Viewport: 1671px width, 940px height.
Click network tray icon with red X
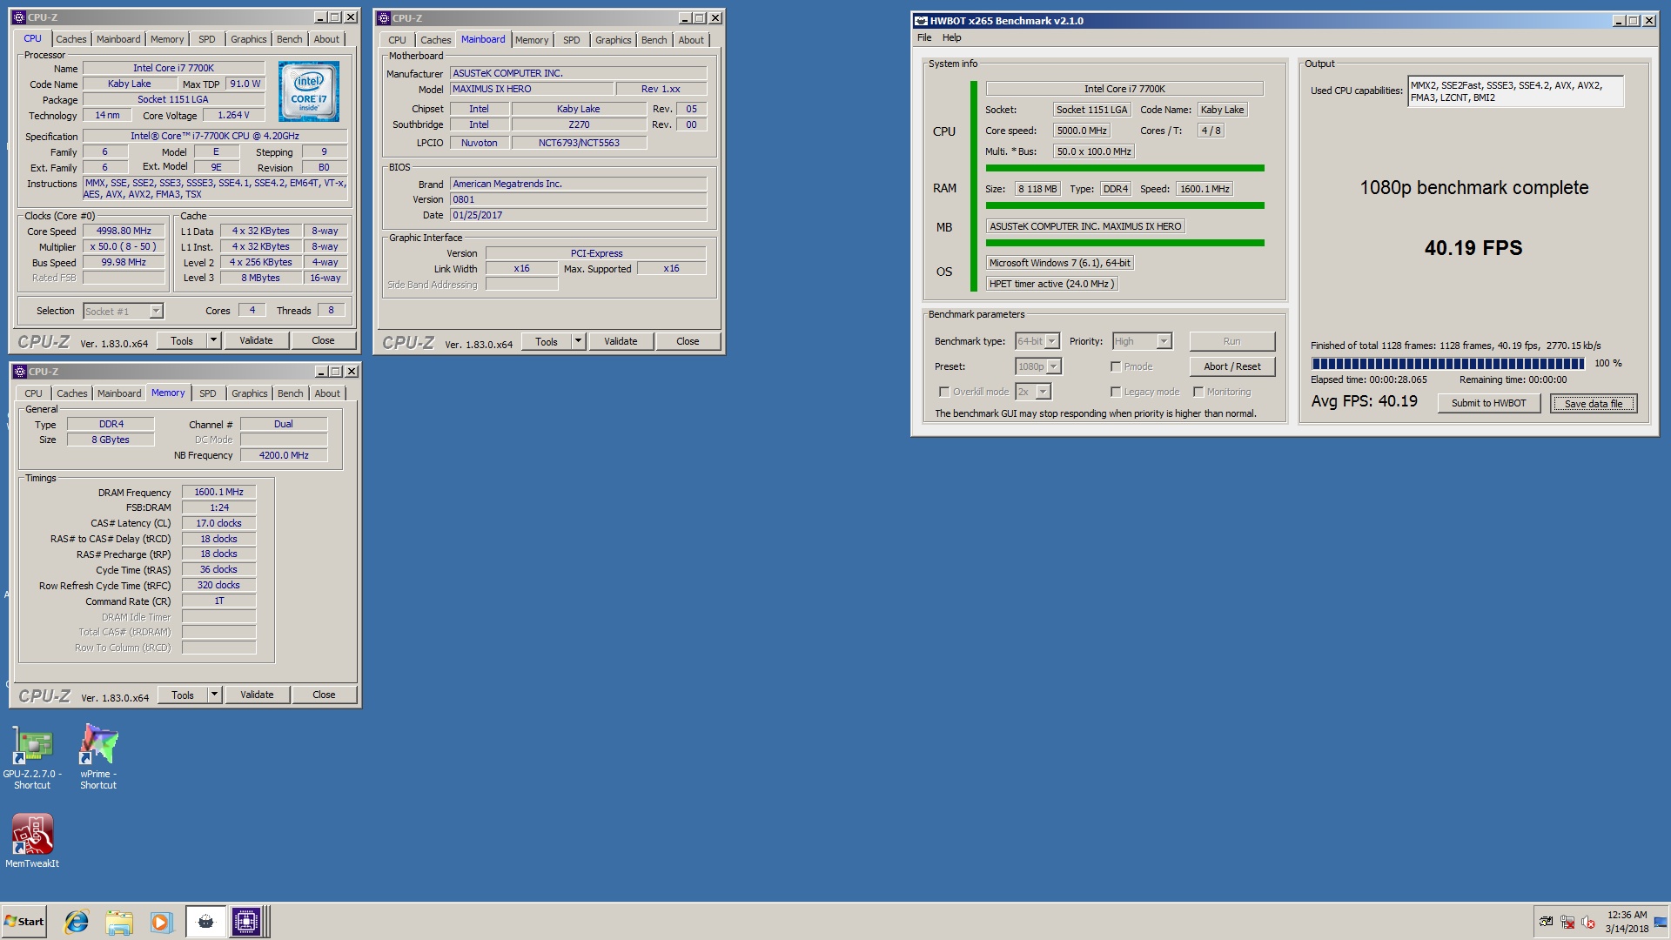1567,922
